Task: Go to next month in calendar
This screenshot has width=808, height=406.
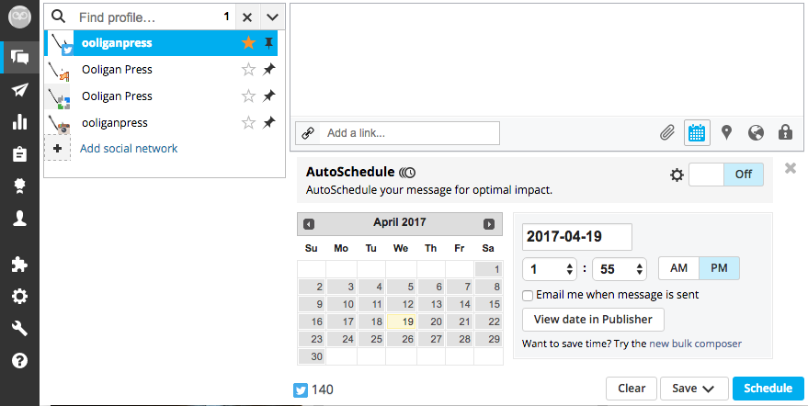Action: [489, 224]
